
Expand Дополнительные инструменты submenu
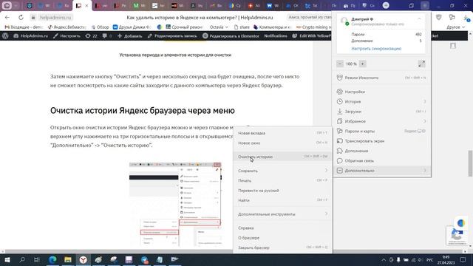click(283, 214)
